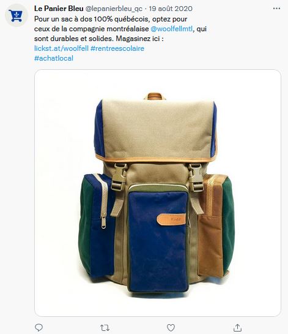This screenshot has width=288, height=334.
Task: Open the @lepanierbleu_qc handle
Action: click(114, 9)
